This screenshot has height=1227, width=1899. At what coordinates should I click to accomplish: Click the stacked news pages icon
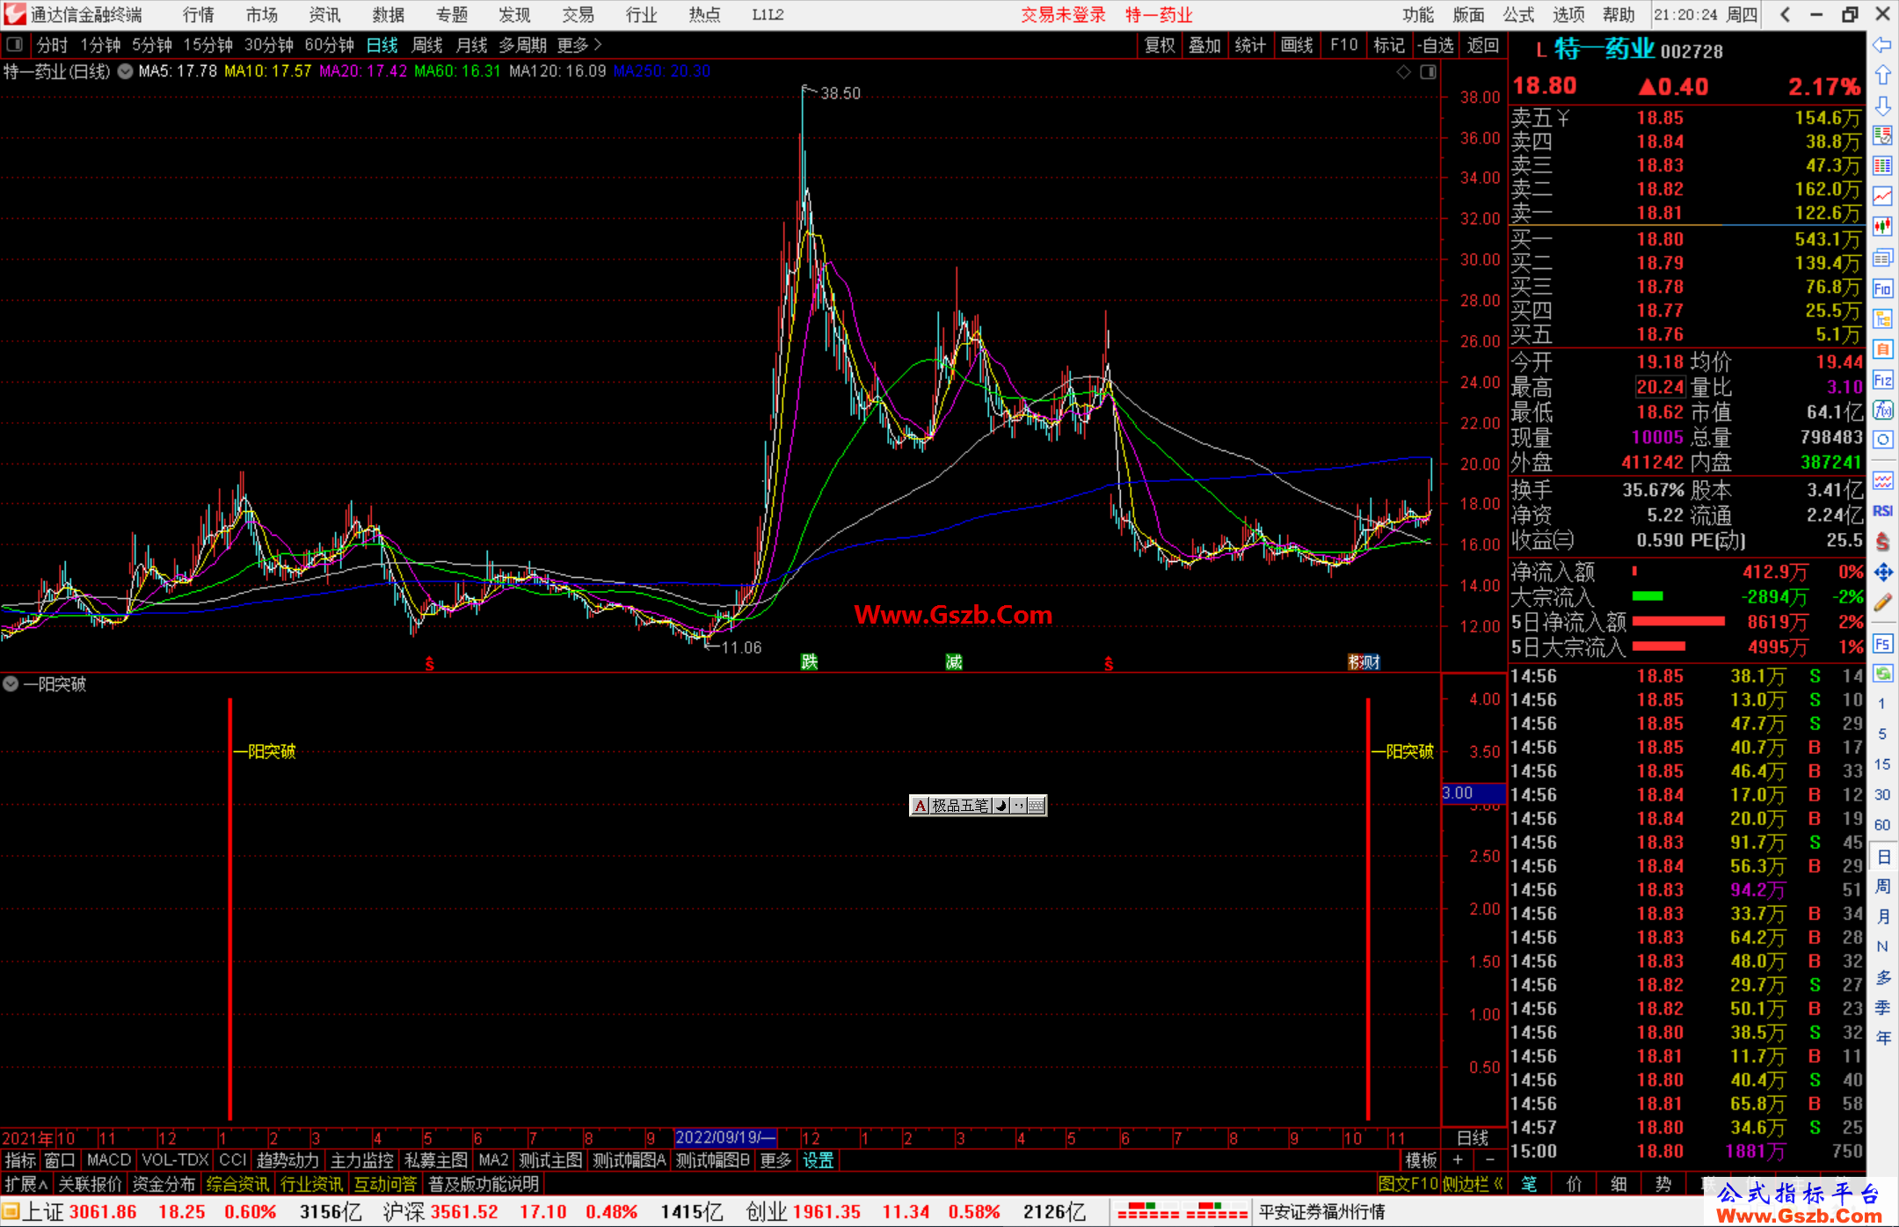(x=1882, y=258)
